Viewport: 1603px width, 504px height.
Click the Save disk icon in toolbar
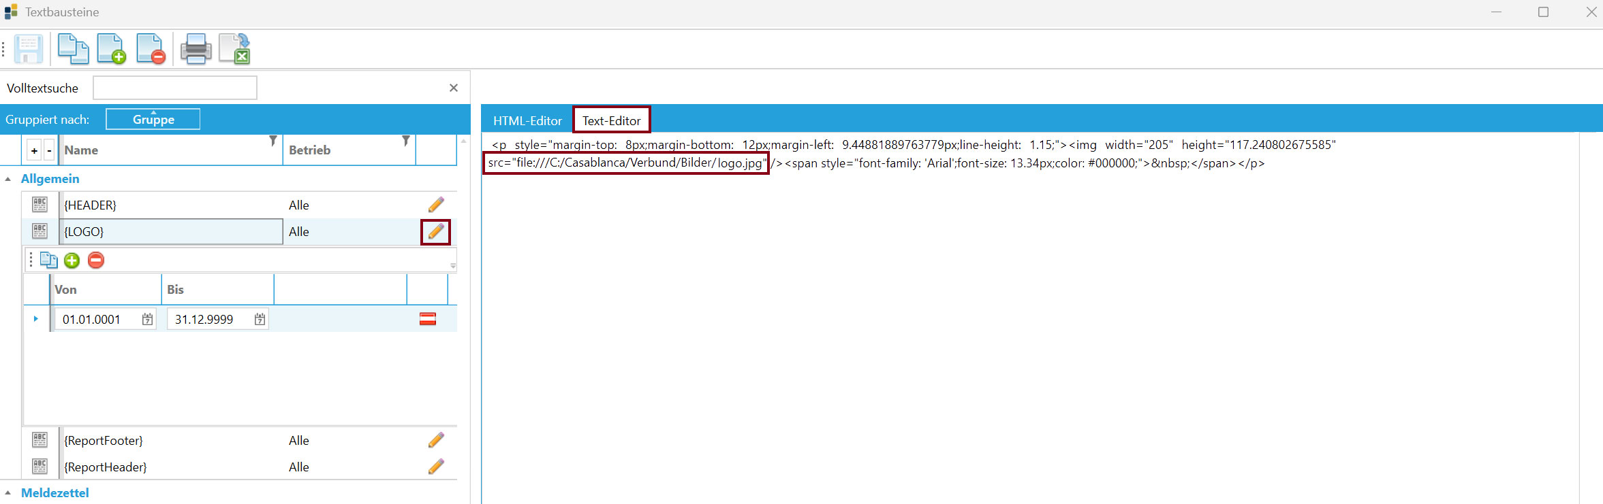tap(29, 49)
